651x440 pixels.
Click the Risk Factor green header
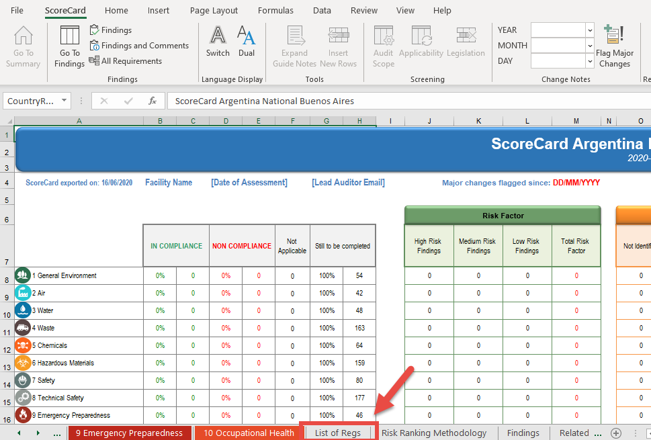503,216
